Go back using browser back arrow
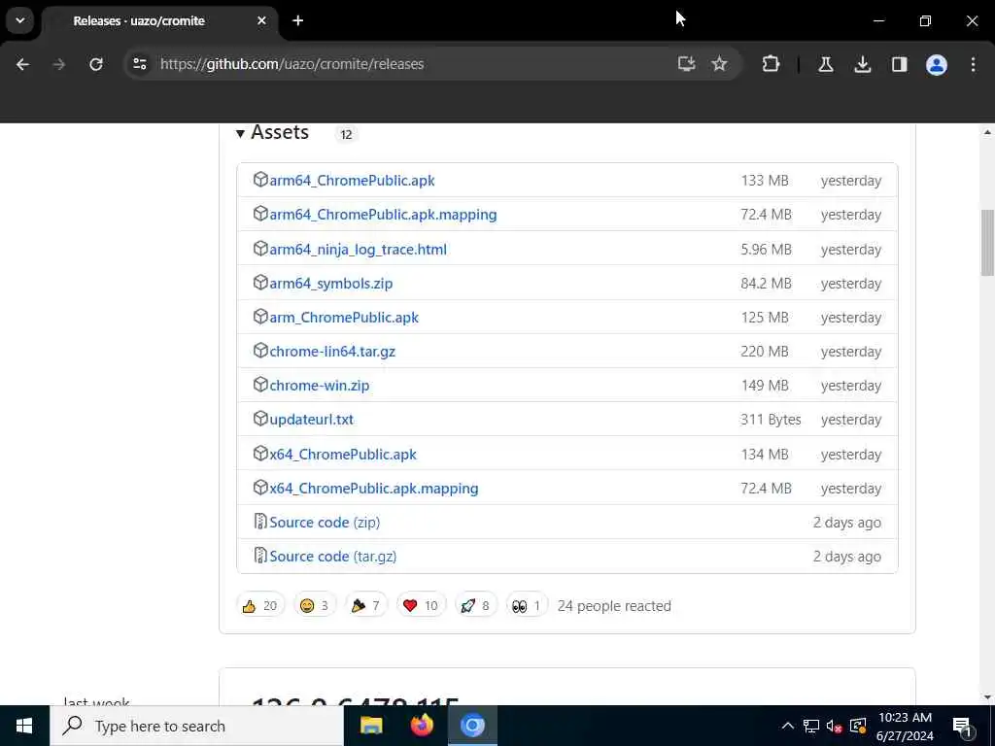Screen dimensions: 995x746 [x=23, y=64]
